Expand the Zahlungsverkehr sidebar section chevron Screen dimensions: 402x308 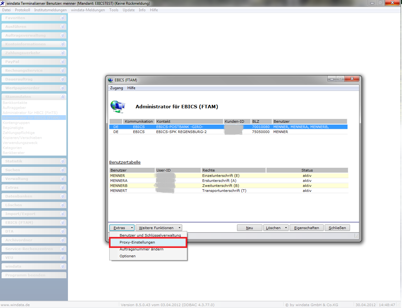click(63, 53)
